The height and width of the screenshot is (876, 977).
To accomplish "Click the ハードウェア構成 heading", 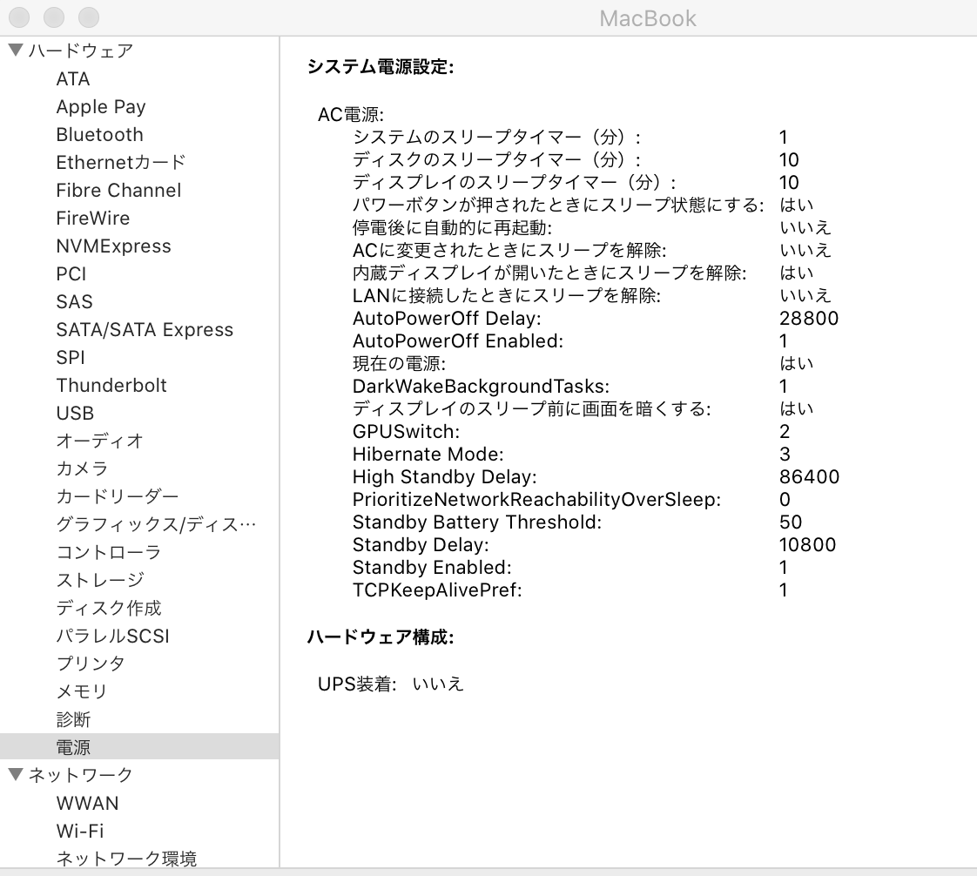I will (x=380, y=637).
